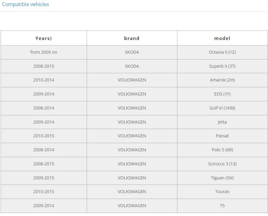Image resolution: width=268 pixels, height=216 pixels.
Task: Click the Jetta model cell
Action: pyautogui.click(x=222, y=122)
